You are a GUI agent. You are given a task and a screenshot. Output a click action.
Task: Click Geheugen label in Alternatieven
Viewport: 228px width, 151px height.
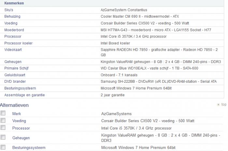pyautogui.click(x=21, y=138)
